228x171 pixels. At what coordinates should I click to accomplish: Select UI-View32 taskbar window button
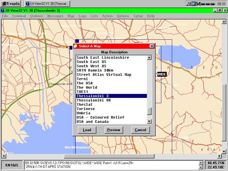point(47,4)
